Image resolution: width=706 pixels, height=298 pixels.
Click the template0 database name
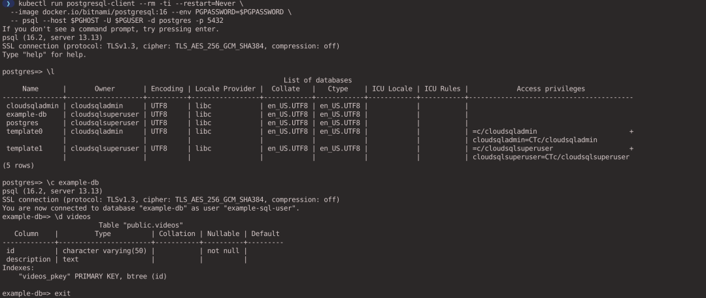coord(24,132)
